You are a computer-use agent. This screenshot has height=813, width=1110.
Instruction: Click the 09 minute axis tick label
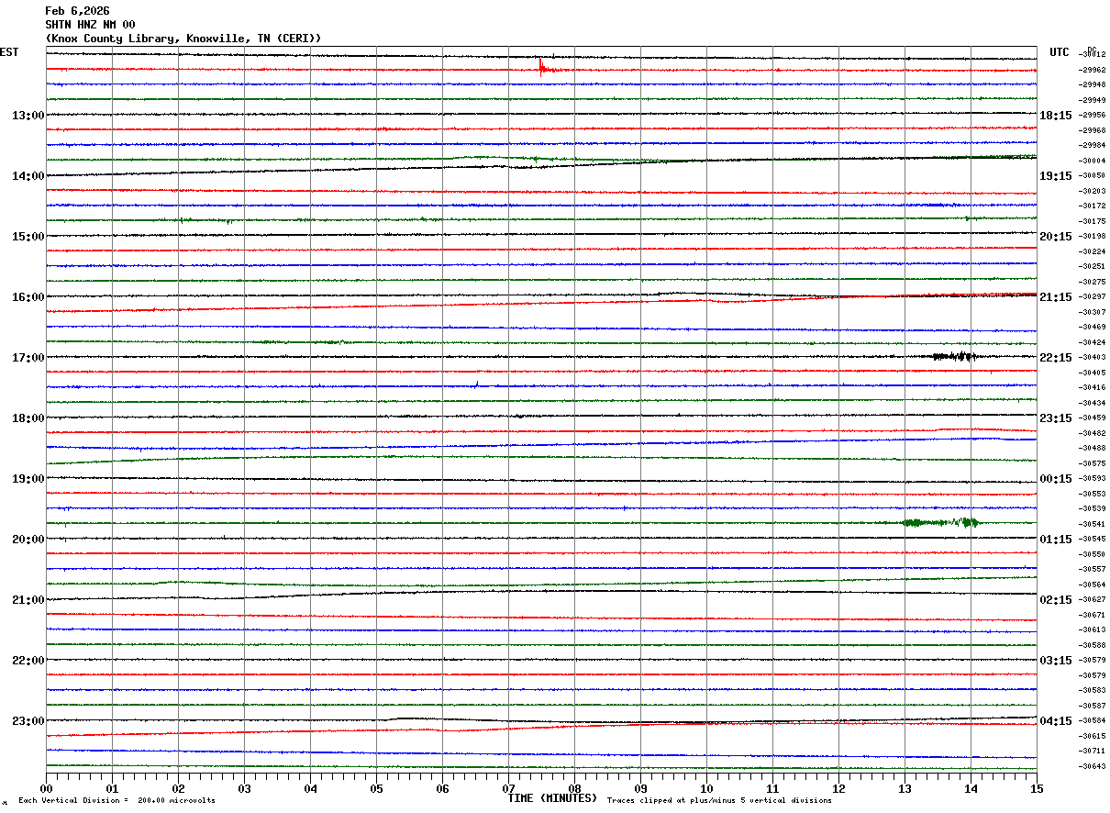[x=640, y=788]
